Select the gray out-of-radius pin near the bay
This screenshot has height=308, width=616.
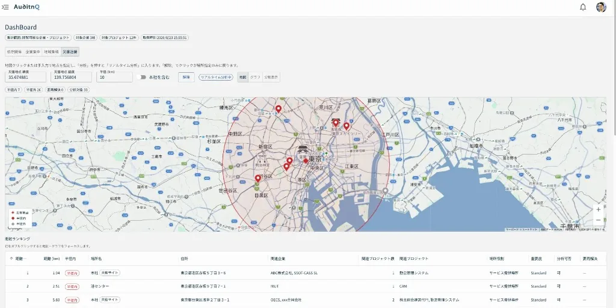coord(386,191)
